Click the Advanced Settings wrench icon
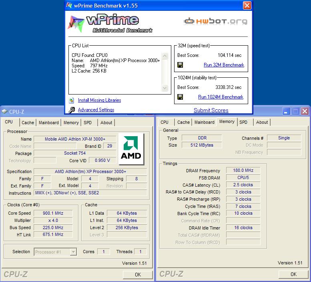311x282 pixels. click(72, 110)
